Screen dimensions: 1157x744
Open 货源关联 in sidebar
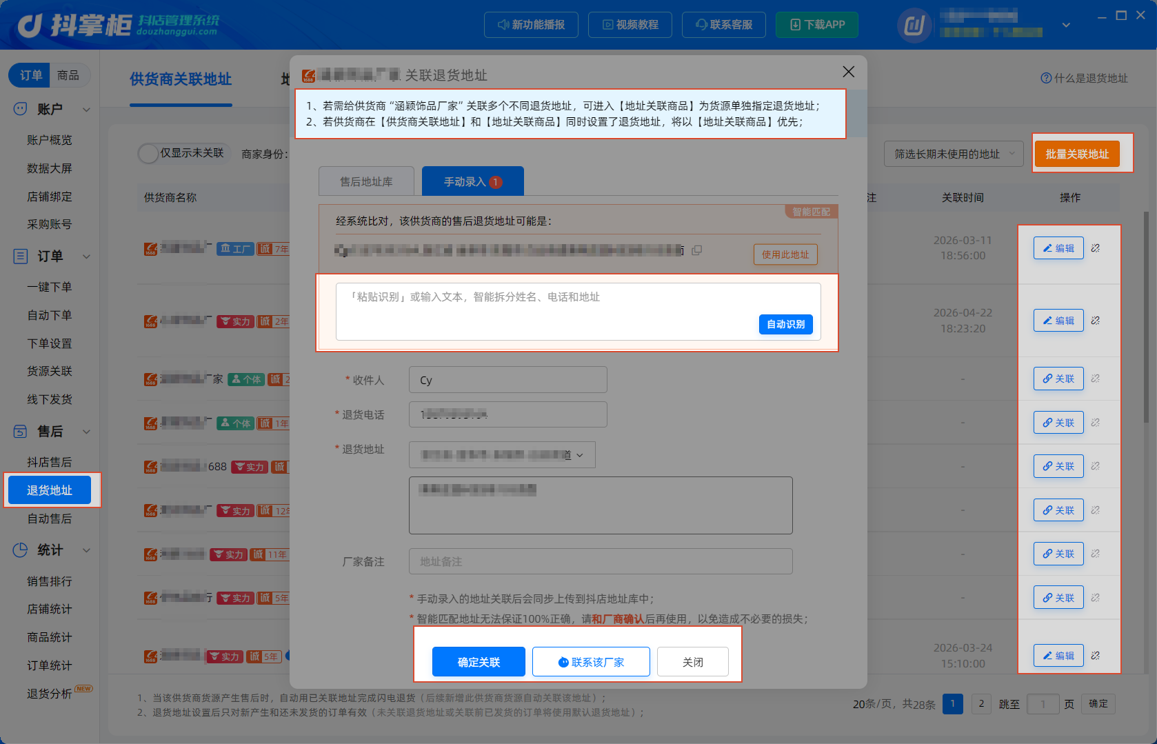pyautogui.click(x=50, y=371)
